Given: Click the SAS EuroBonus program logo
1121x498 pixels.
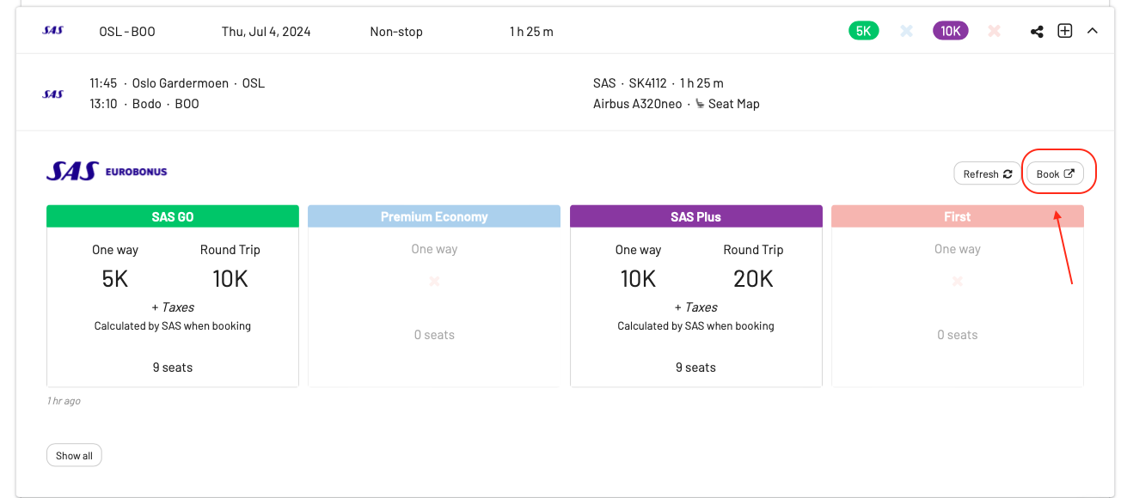Looking at the screenshot, I should [107, 172].
